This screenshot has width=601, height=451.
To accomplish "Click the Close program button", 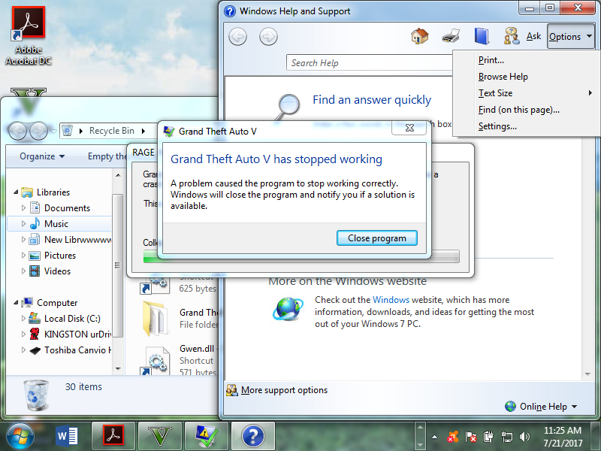I will [x=377, y=238].
